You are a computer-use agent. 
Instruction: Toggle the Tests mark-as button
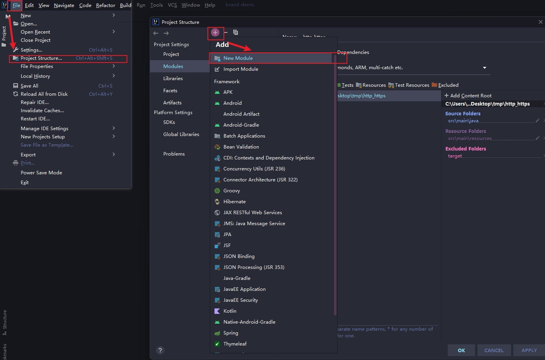click(x=345, y=85)
